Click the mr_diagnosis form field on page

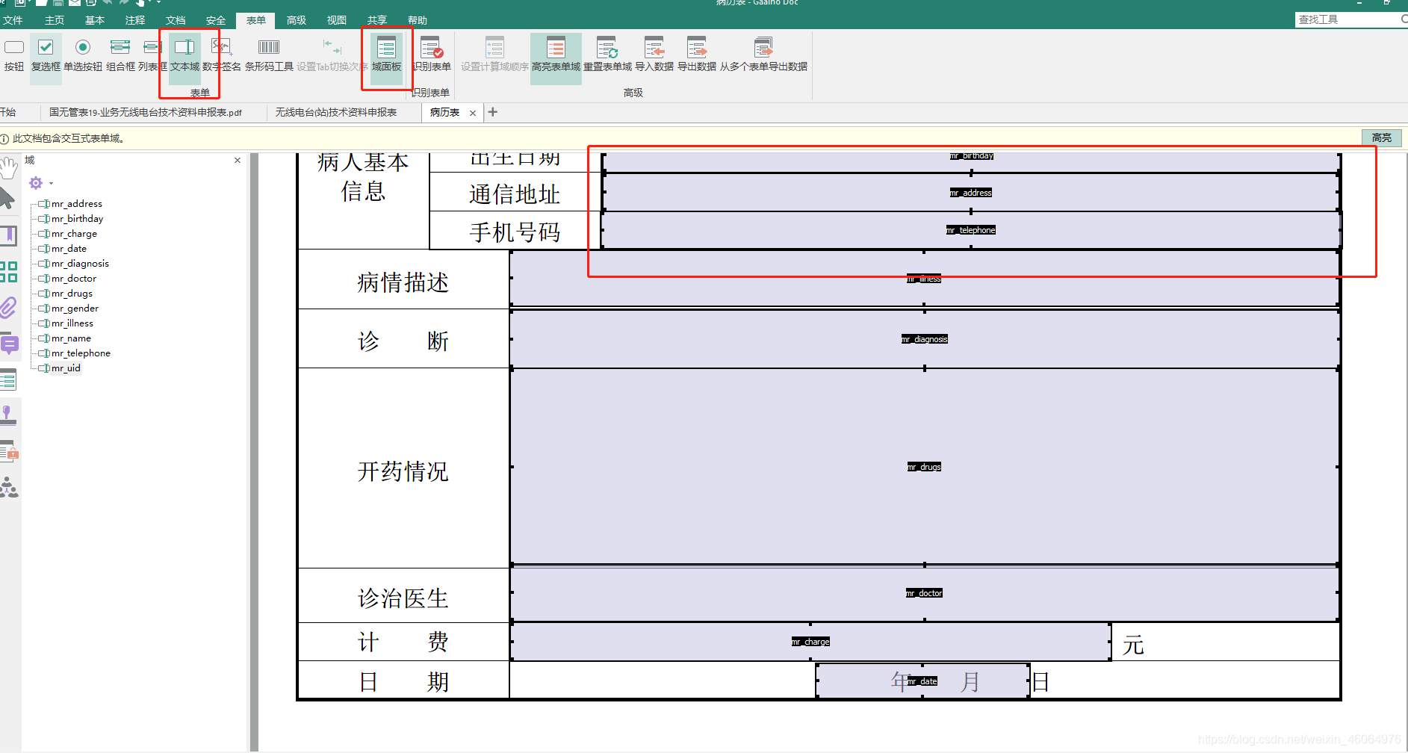(925, 339)
